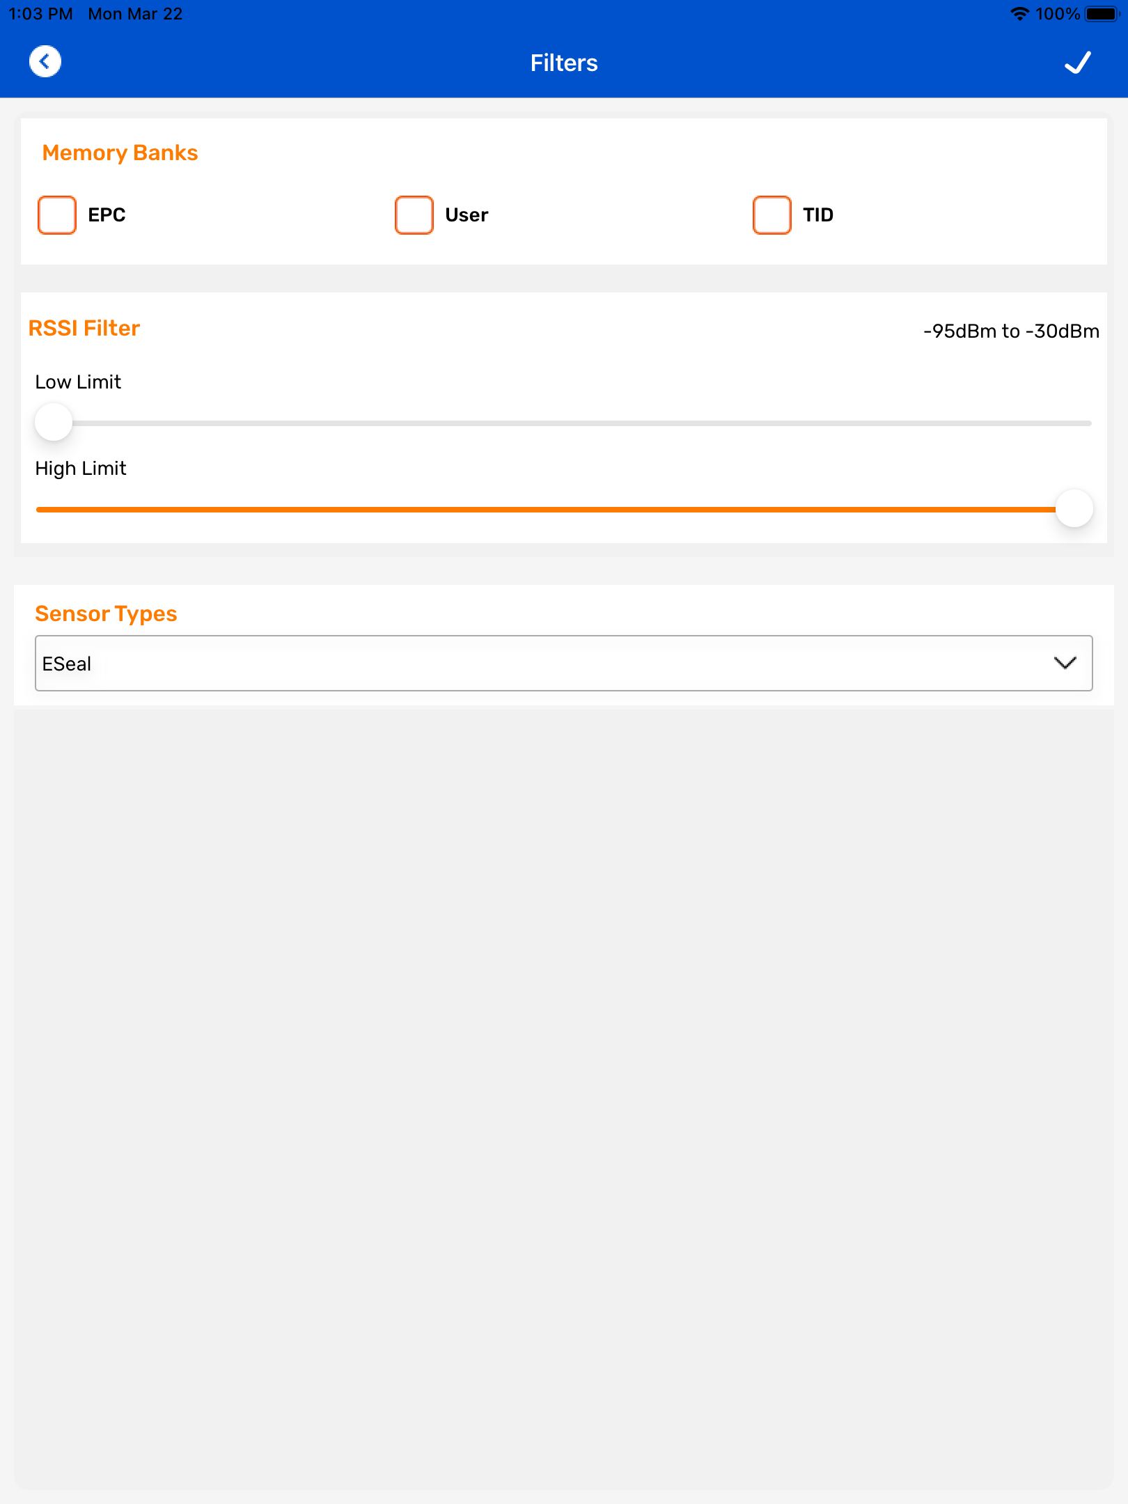Enable the EPC memory bank checkbox
This screenshot has width=1128, height=1504.
[x=57, y=215]
